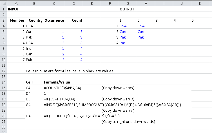Select column H header
This screenshot has width=212, height=133.
tap(146, 3)
